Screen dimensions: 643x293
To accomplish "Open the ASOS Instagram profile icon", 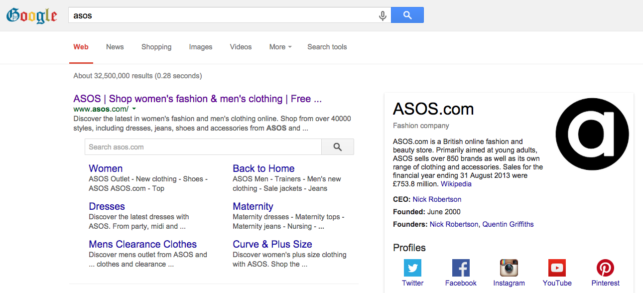I will 509,268.
